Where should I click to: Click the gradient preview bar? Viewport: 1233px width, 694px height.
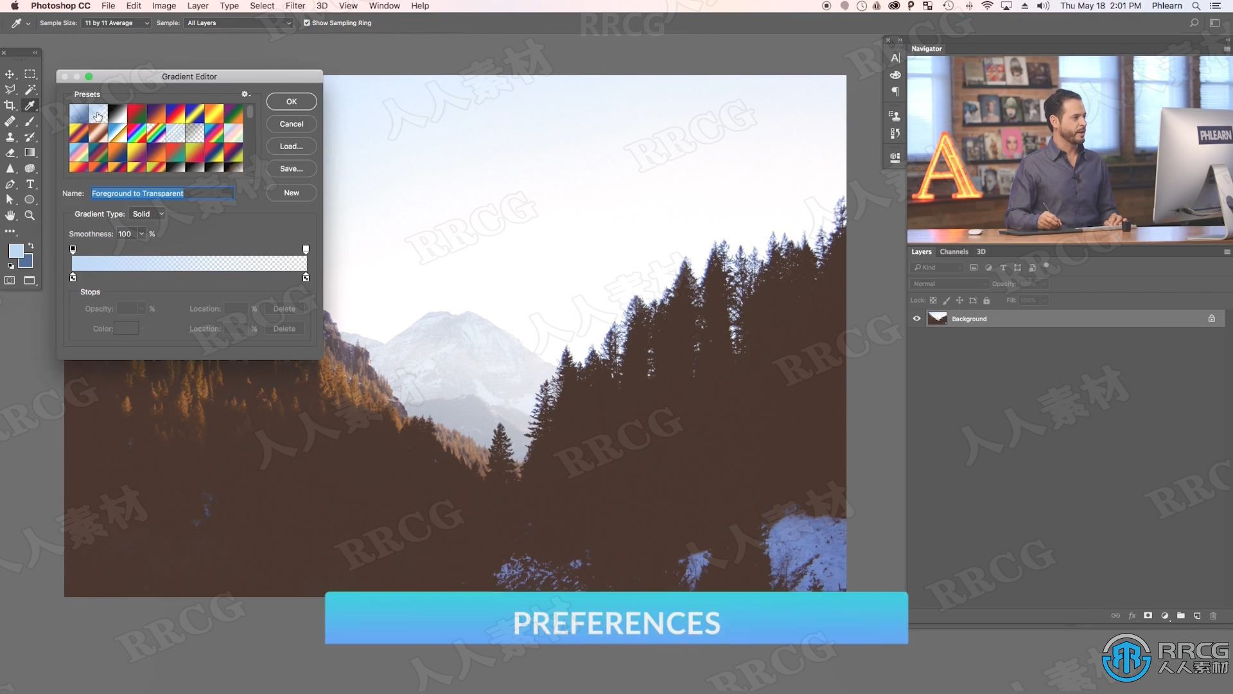click(188, 263)
